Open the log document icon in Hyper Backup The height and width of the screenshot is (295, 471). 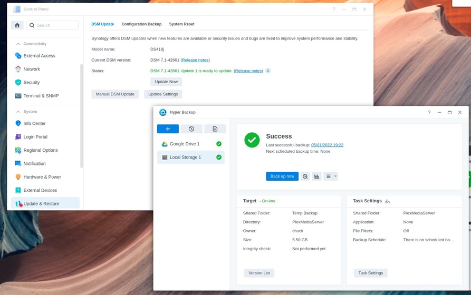pos(215,129)
